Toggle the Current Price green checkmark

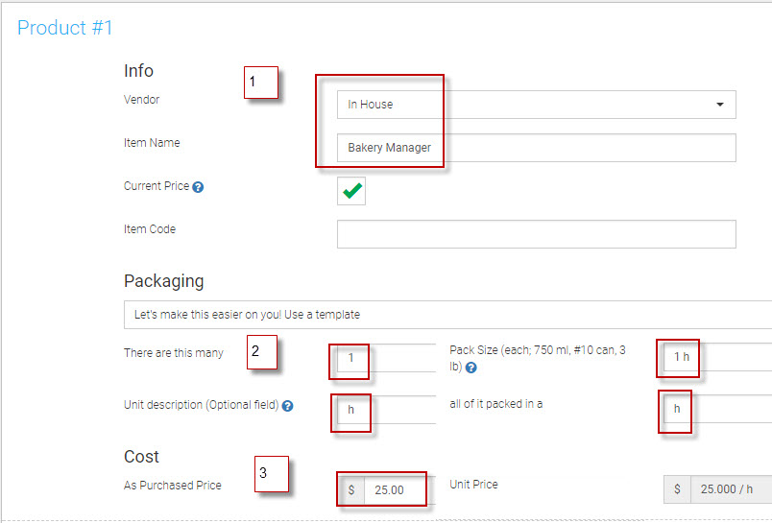[x=351, y=191]
